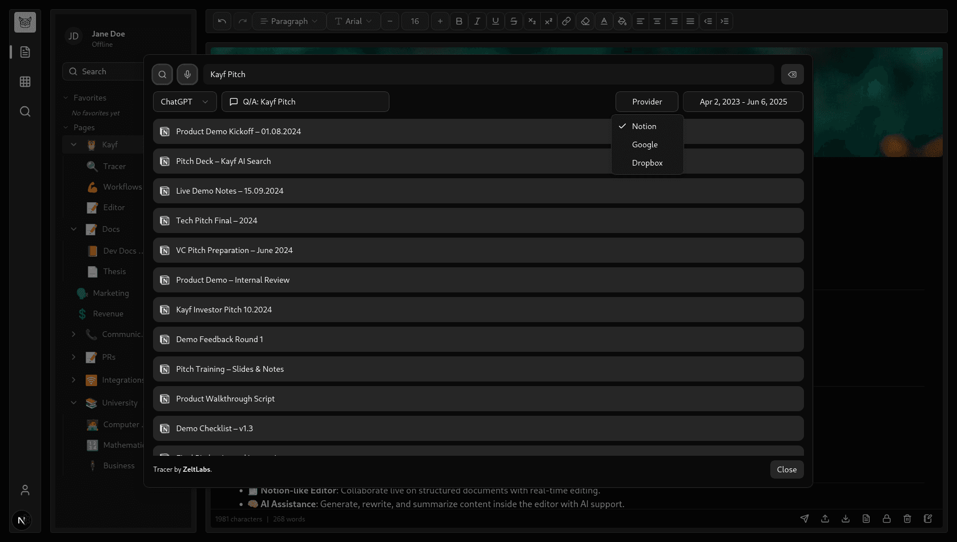Viewport: 957px width, 542px height.
Task: Click the Kayf Pitch search input field
Action: 489,74
